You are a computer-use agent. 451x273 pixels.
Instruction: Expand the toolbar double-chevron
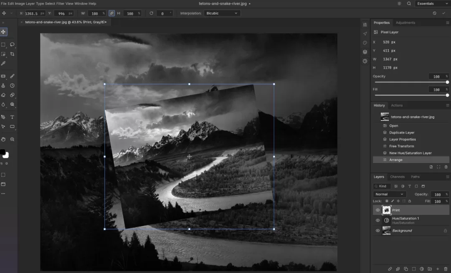pyautogui.click(x=3, y=23)
